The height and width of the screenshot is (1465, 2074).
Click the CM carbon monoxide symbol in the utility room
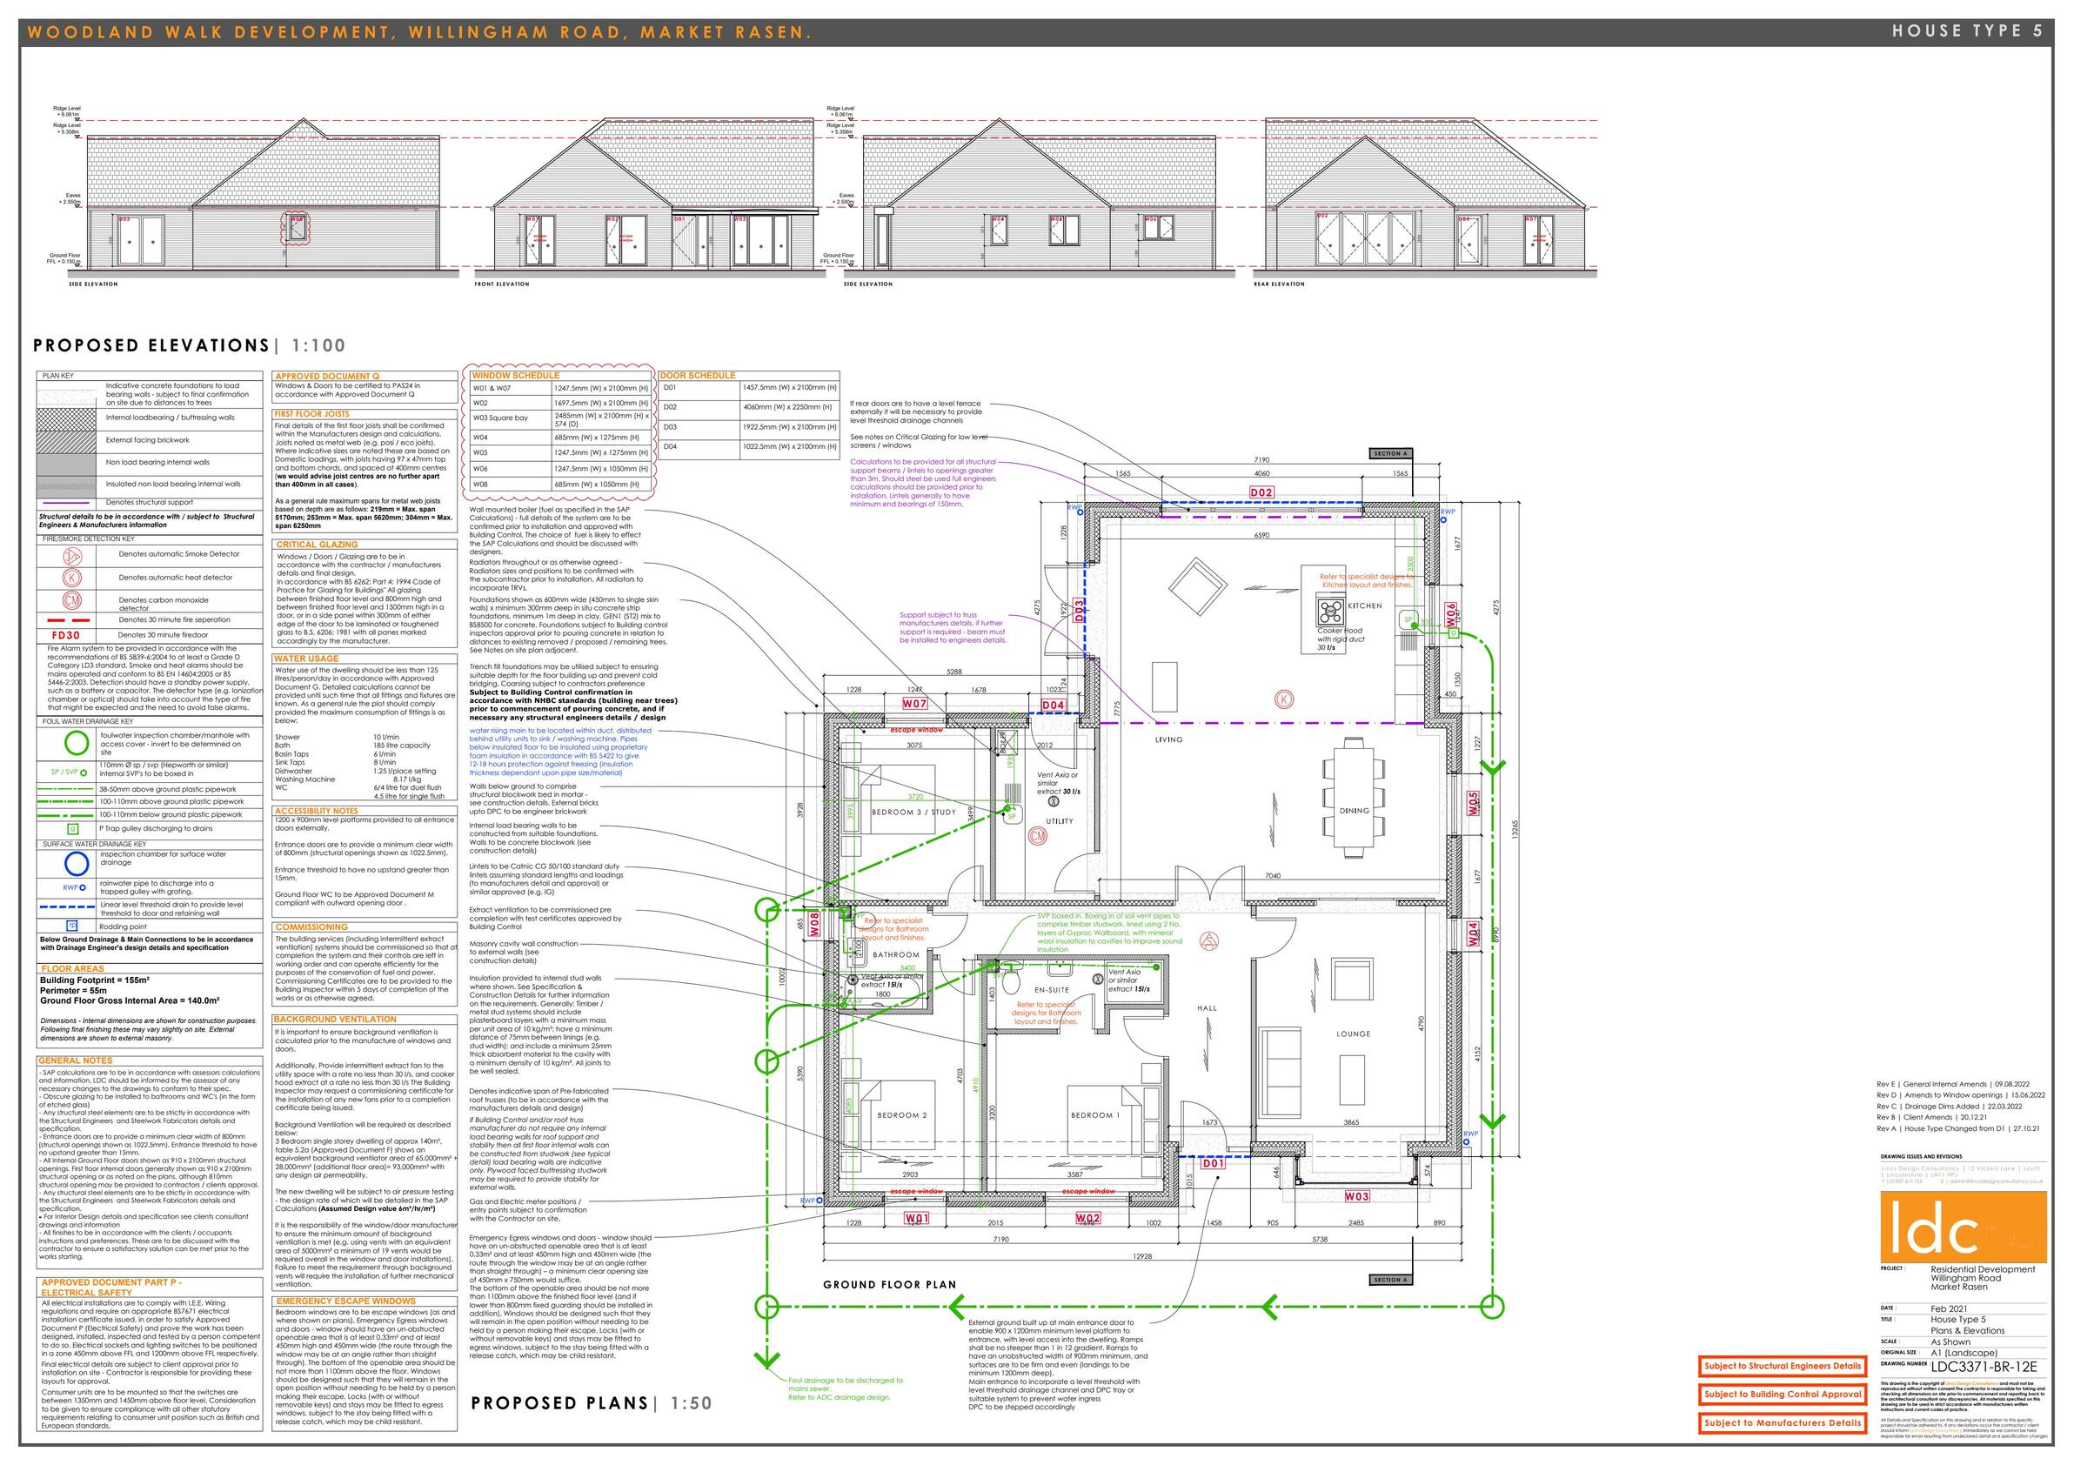click(1038, 836)
